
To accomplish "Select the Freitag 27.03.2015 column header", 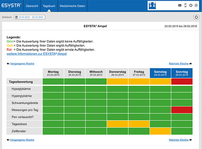I will 139,73.
